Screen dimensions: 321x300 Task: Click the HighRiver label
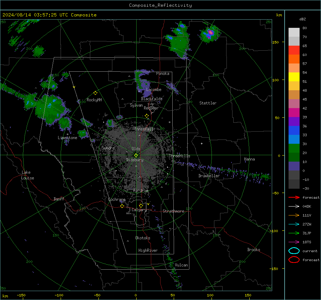(148, 250)
